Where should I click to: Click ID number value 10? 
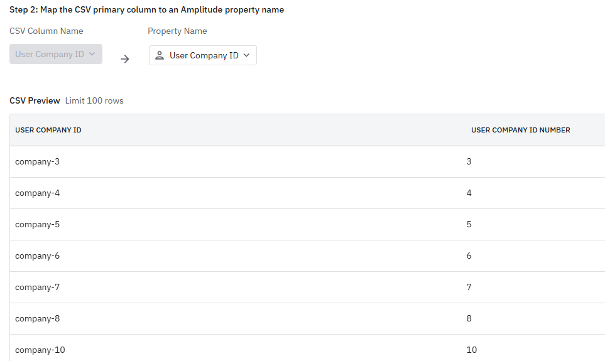pyautogui.click(x=472, y=350)
